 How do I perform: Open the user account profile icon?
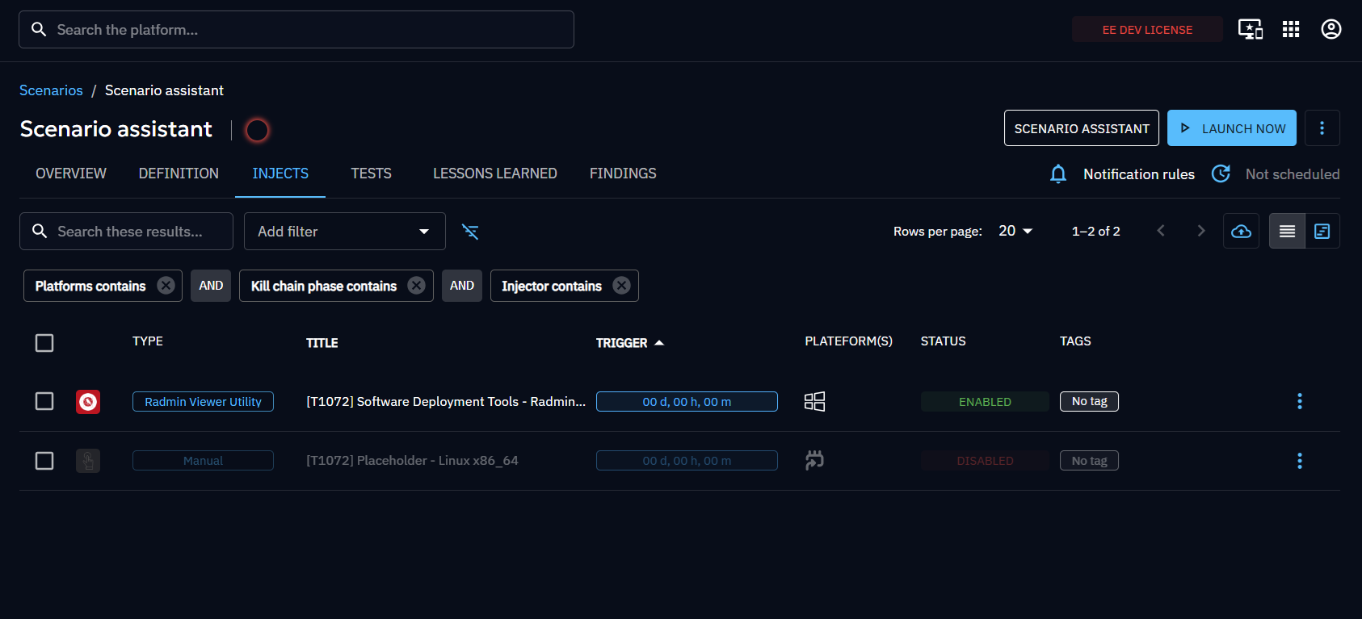1330,30
